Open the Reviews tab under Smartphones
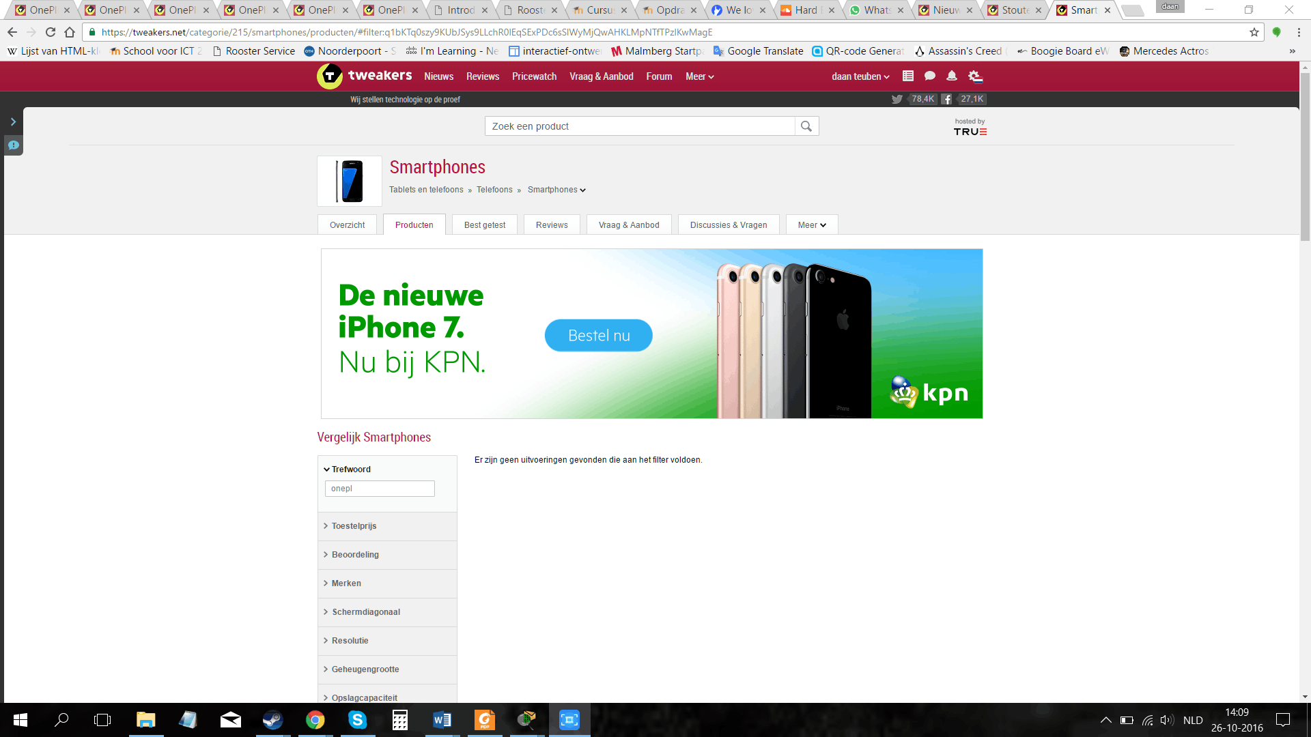 tap(552, 225)
